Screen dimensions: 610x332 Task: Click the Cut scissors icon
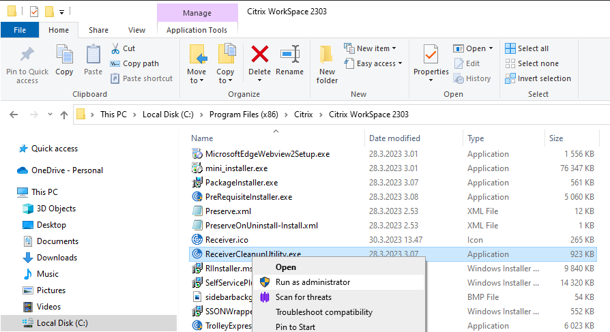coord(115,48)
